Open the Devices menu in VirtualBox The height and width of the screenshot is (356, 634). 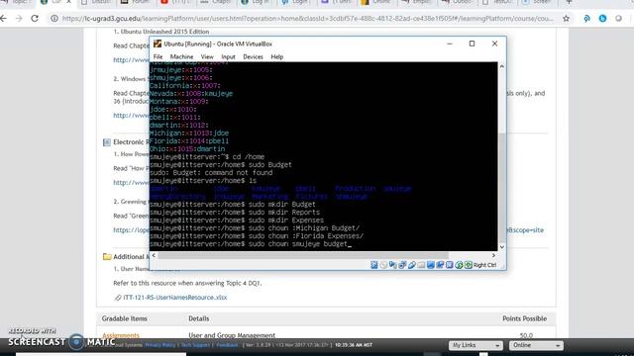click(254, 57)
